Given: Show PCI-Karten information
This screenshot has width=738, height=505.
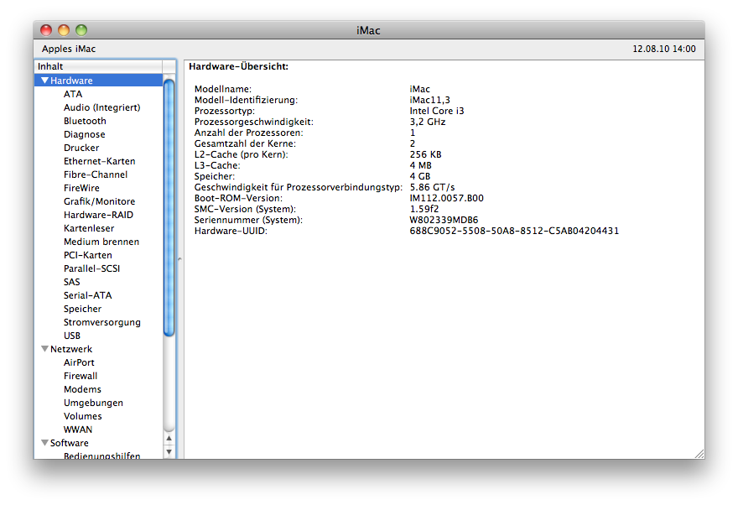Looking at the screenshot, I should pyautogui.click(x=88, y=255).
